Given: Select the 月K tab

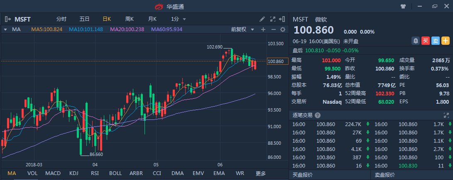Looking at the screenshot, I should pos(152,19).
